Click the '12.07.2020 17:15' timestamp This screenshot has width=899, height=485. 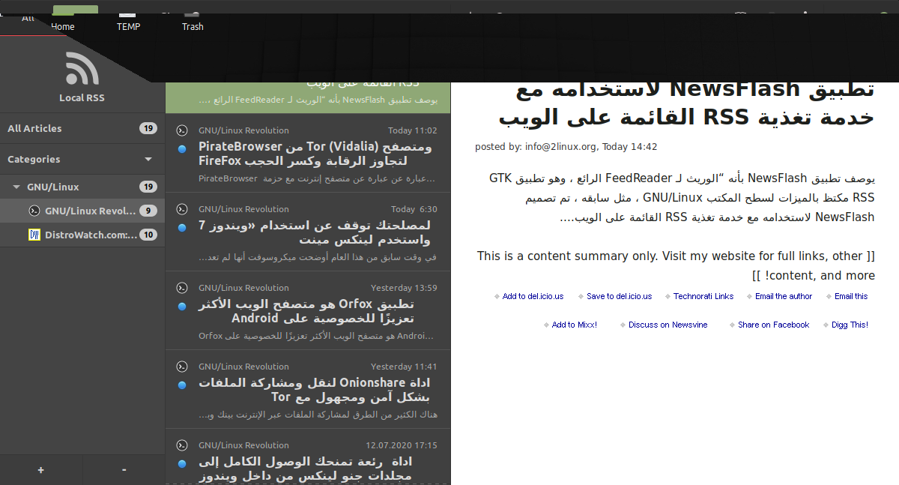tap(402, 445)
